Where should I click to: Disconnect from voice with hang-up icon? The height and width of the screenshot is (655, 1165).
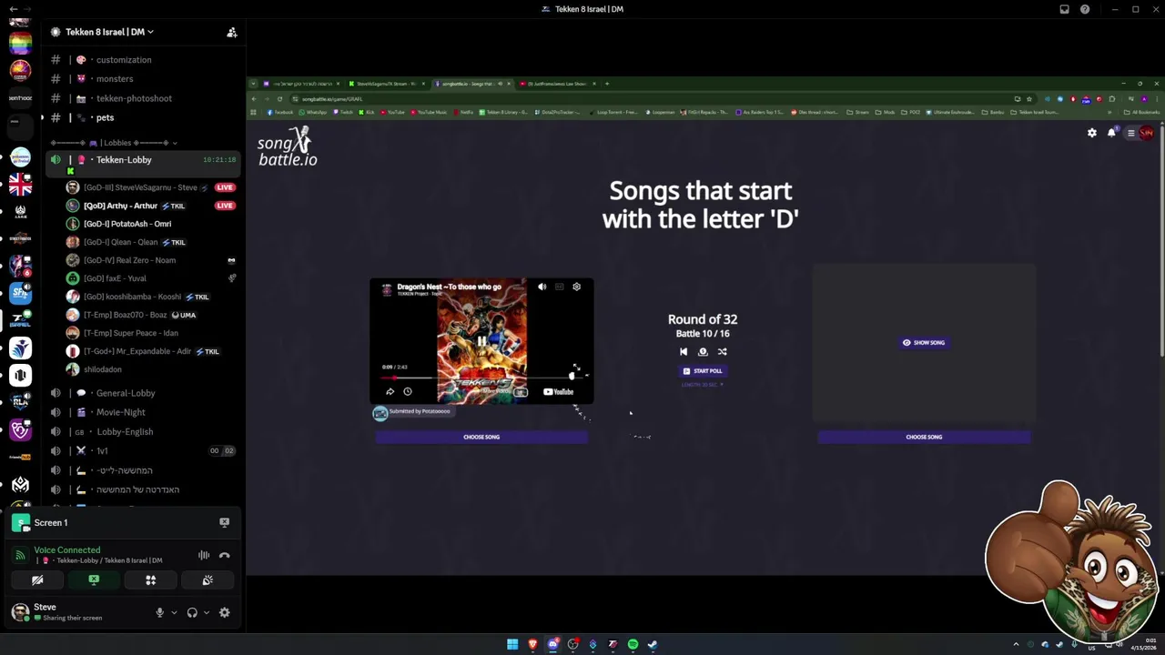click(x=225, y=555)
